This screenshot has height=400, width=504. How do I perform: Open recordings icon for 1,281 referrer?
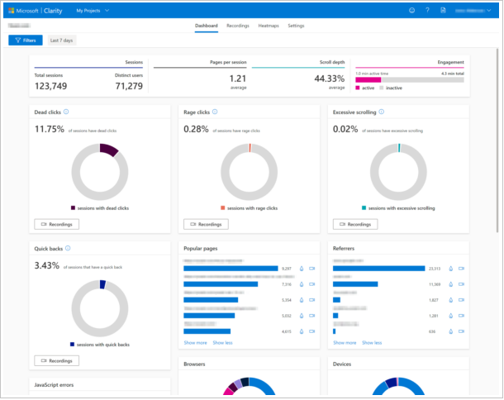461,316
